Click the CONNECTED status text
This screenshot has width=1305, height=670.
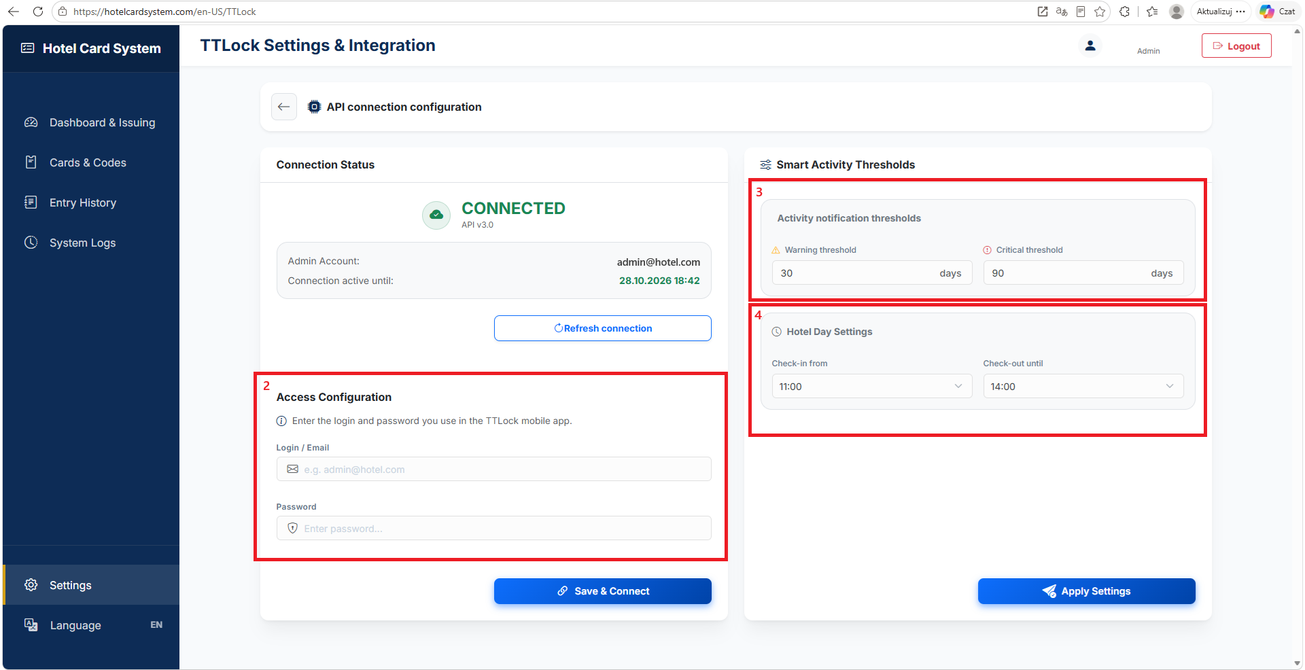point(513,208)
